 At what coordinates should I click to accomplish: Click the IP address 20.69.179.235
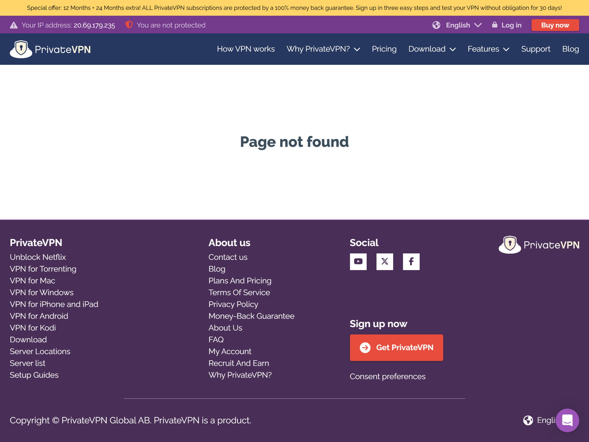(x=94, y=25)
